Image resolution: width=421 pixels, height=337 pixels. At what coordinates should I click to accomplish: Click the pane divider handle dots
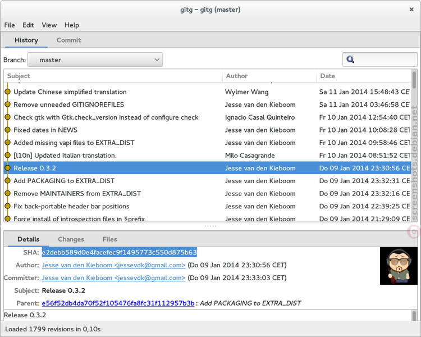210,226
